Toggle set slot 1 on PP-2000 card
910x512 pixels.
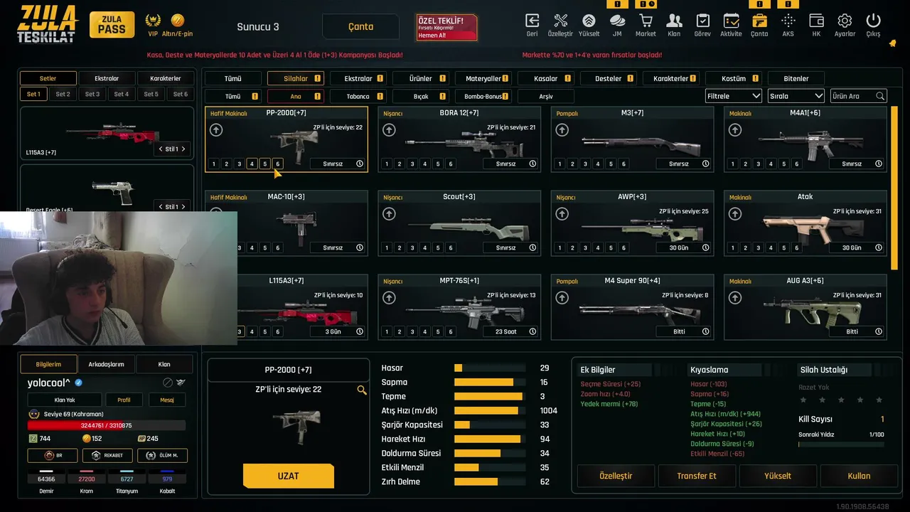pos(213,164)
